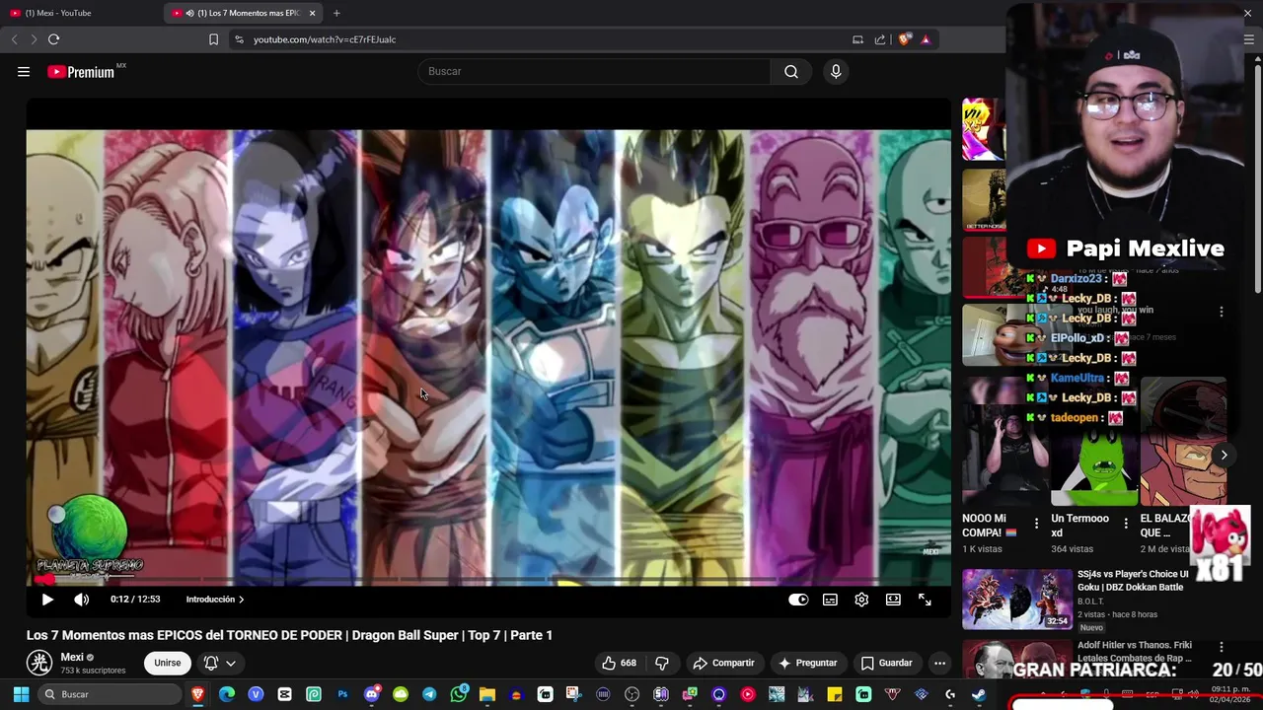Open the Mexi channel name link
This screenshot has width=1263, height=710.
pos(72,657)
